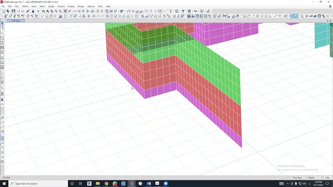Viewport: 333px width, 187px height.
Task: Open the view tab list arrow
Action: click(328, 21)
